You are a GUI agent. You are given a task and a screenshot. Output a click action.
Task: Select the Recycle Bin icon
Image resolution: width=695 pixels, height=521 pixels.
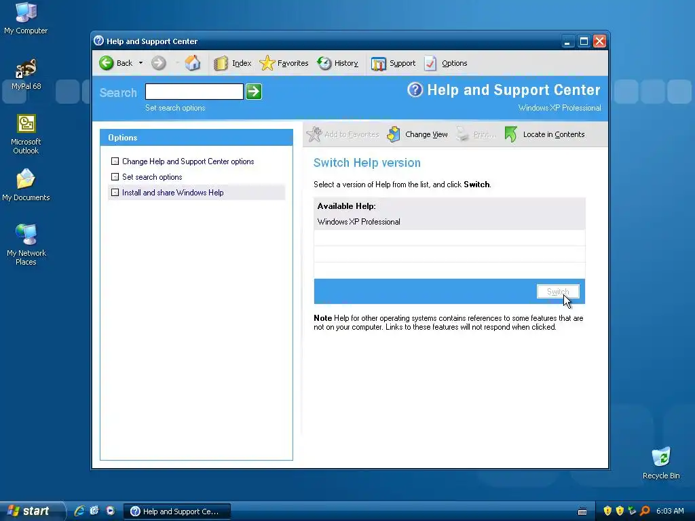click(x=661, y=463)
